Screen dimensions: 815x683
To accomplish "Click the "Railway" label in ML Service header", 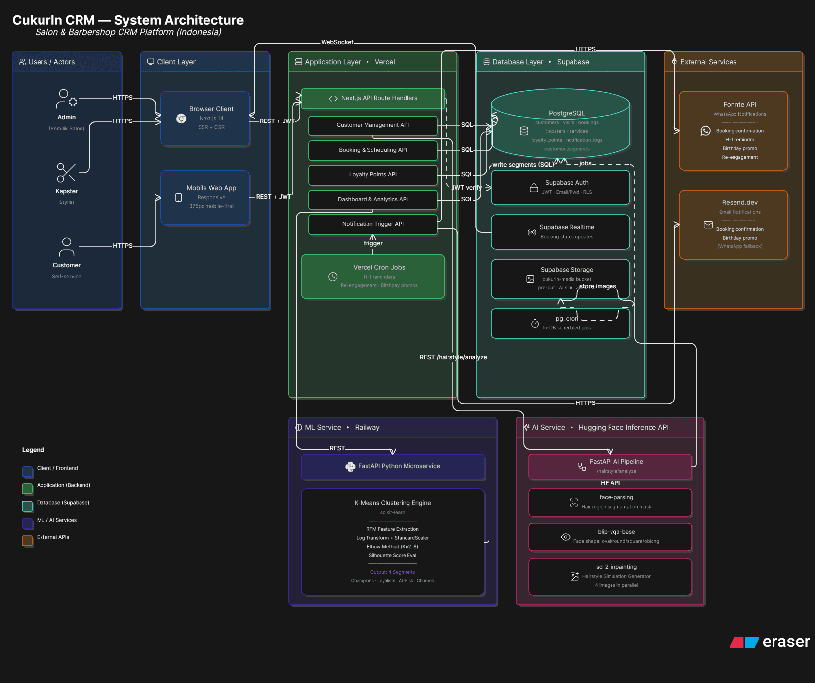I will [367, 427].
